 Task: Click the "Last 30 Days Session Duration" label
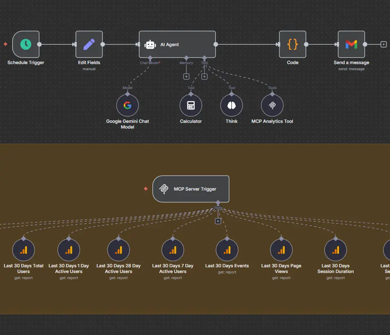point(336,268)
